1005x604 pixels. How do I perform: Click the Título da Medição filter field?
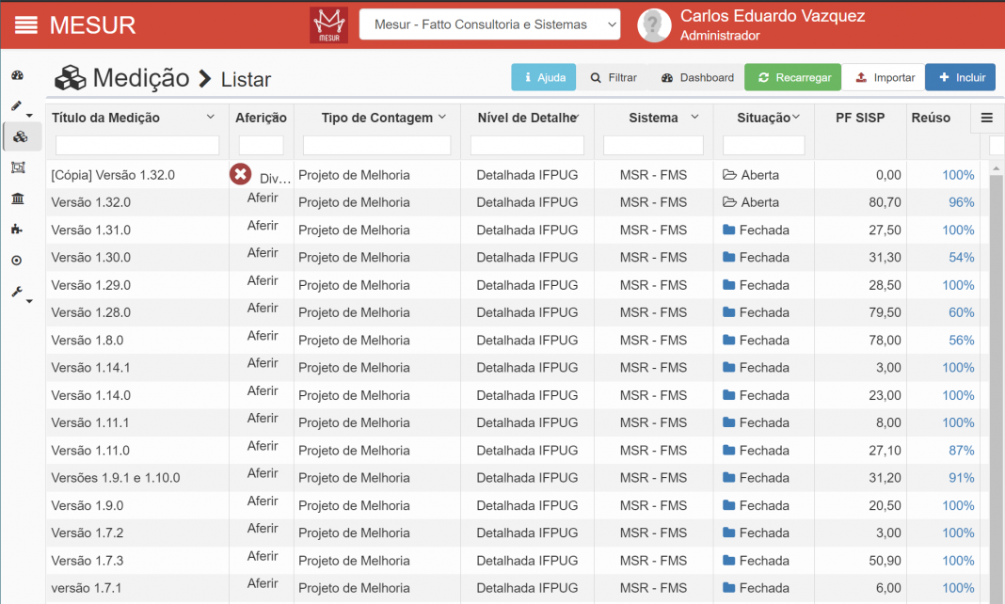(137, 146)
